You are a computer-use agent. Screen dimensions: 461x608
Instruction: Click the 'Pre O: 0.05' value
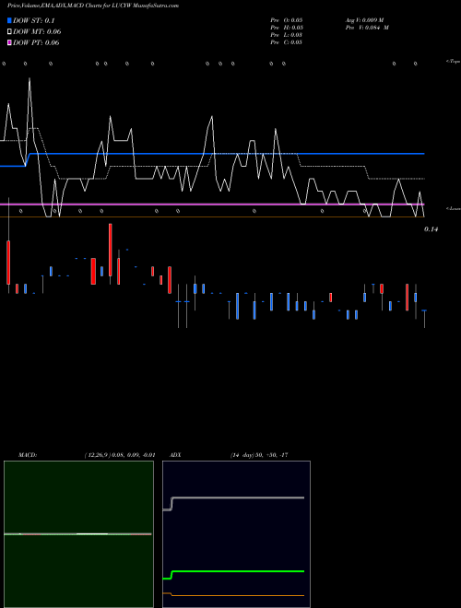287,20
